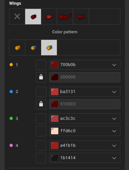
Task: Unlock the 300000 outline color lock
Action: pyautogui.click(x=41, y=77)
